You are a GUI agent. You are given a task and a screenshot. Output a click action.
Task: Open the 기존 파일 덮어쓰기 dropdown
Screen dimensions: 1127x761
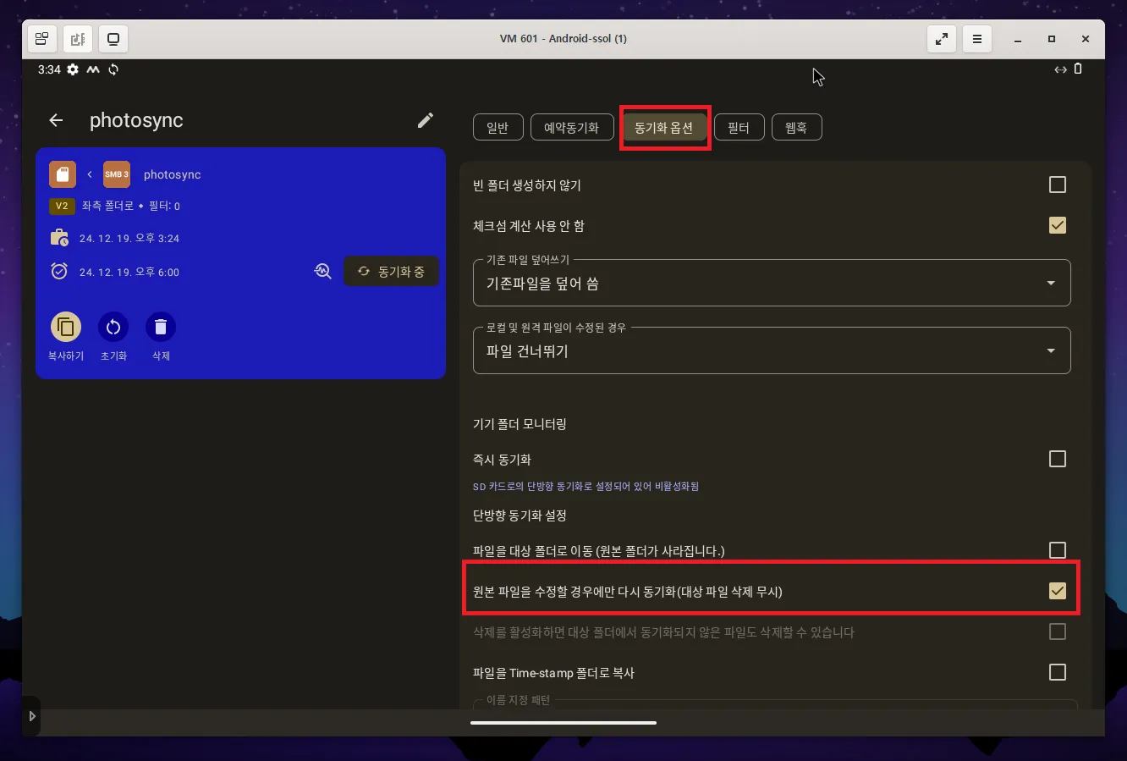[x=1050, y=282]
